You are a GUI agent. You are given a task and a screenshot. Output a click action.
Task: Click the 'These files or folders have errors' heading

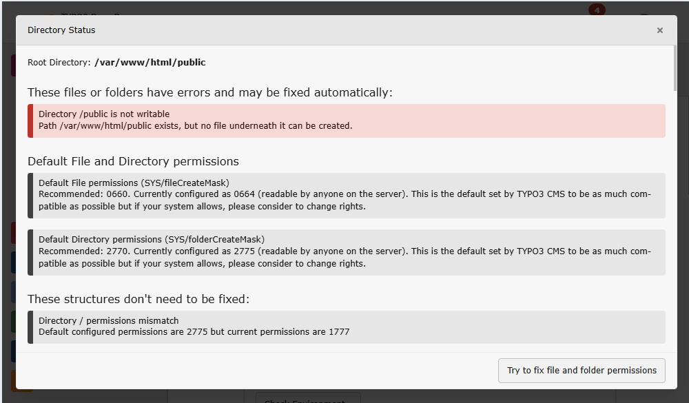coord(210,93)
